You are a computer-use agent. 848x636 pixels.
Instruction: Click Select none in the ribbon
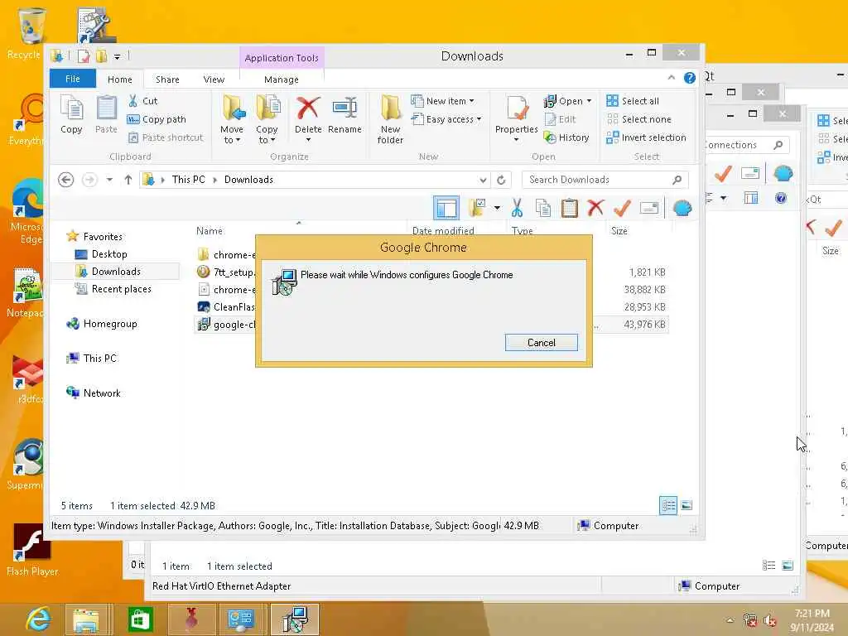(x=638, y=119)
